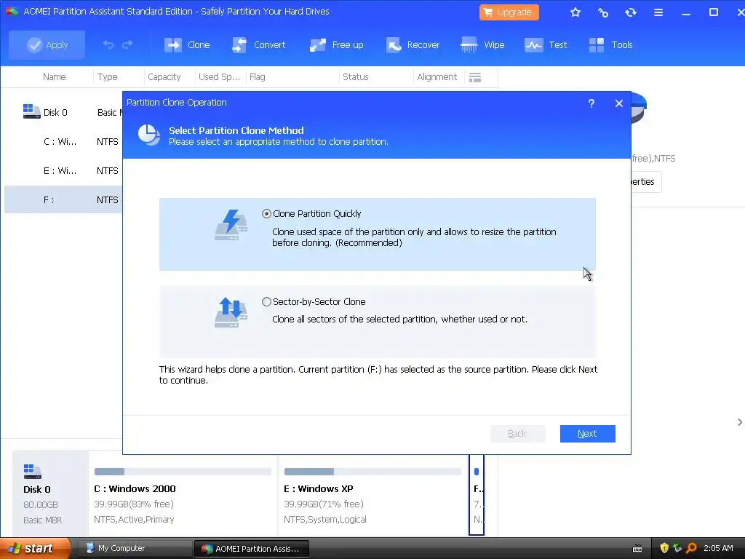The image size is (745, 559).
Task: Click the Apply checkmark button
Action: tap(47, 44)
